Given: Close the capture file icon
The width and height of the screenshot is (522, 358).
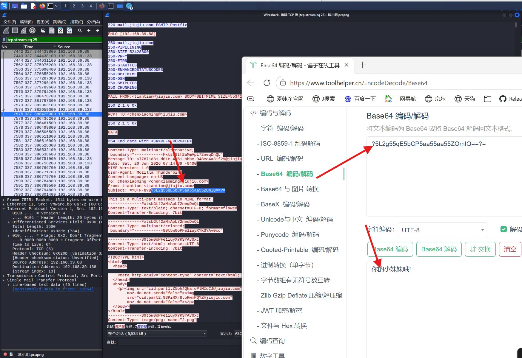Looking at the screenshot, I should [61, 30].
